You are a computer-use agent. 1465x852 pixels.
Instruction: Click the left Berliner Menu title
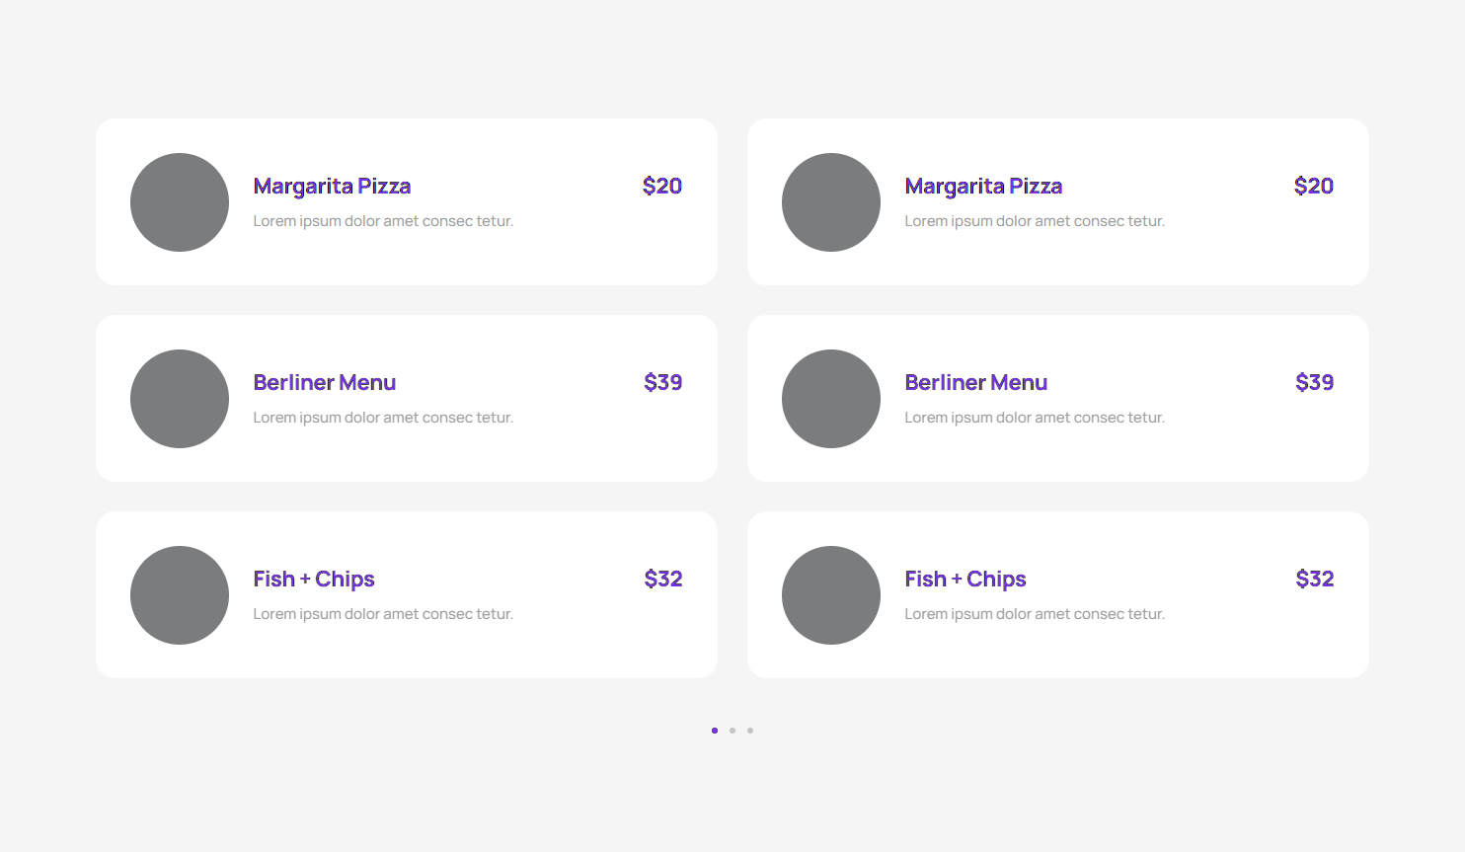tap(324, 383)
